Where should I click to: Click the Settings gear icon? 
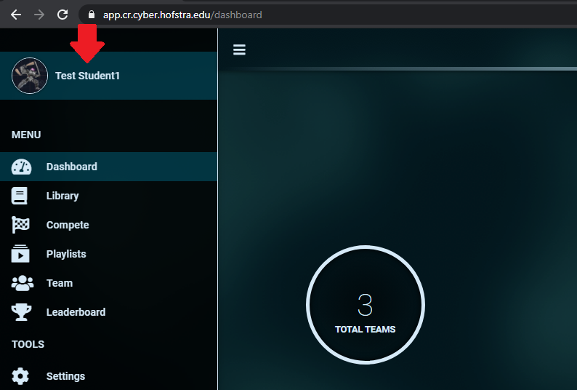click(x=20, y=376)
